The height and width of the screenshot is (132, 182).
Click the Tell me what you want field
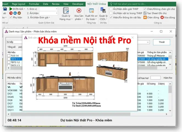pos(129,4)
